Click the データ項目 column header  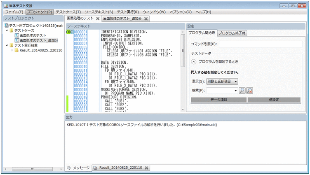pyautogui.click(x=218, y=100)
